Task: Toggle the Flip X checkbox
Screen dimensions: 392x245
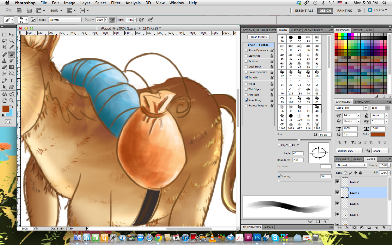Action: [x=279, y=145]
